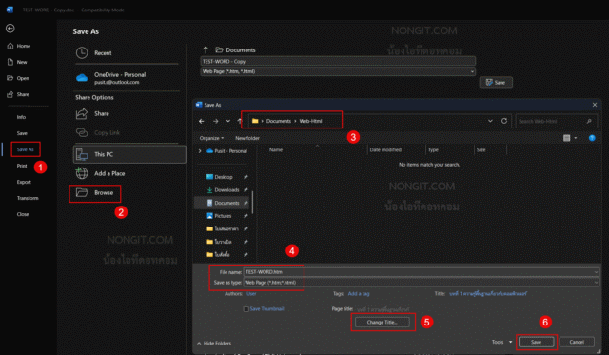Select Open in the backstage sidebar
Screen dimensions: 609x355
(x=18, y=78)
